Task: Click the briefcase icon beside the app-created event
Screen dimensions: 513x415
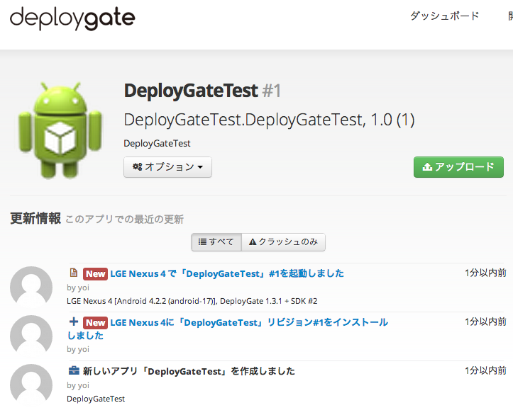Action: (x=74, y=370)
